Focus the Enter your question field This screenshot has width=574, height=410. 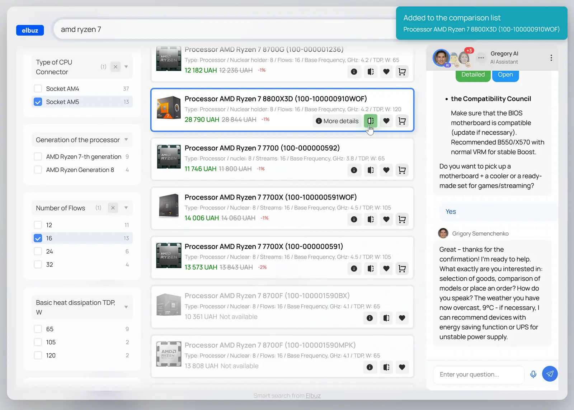click(479, 374)
